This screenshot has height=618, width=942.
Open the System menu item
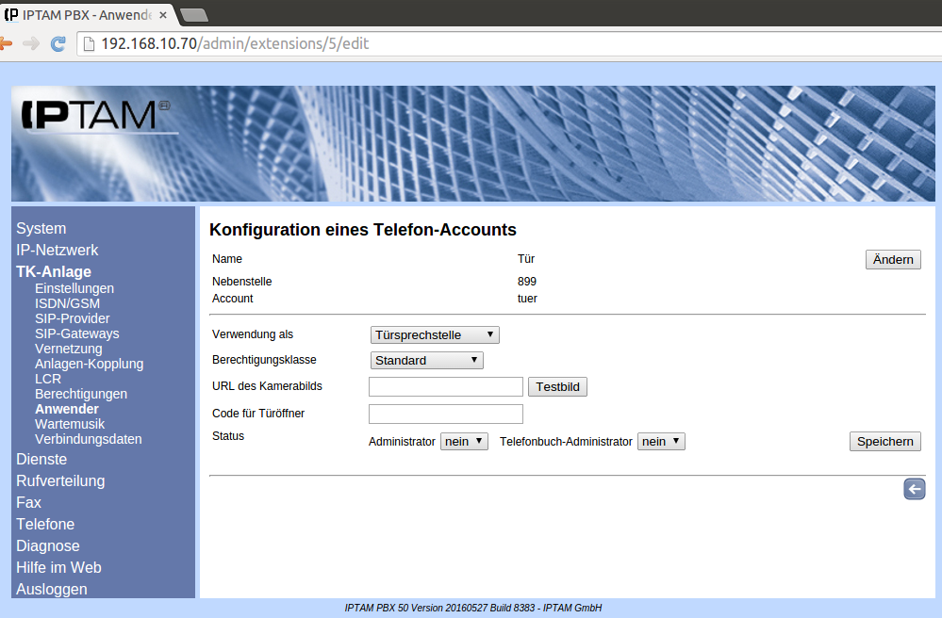coord(41,228)
